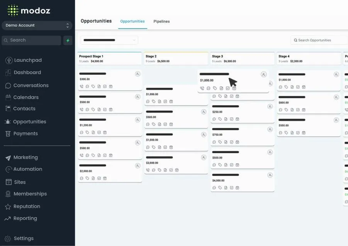The image size is (348, 246).
Task: Select the Opportunities tab
Action: (132, 21)
